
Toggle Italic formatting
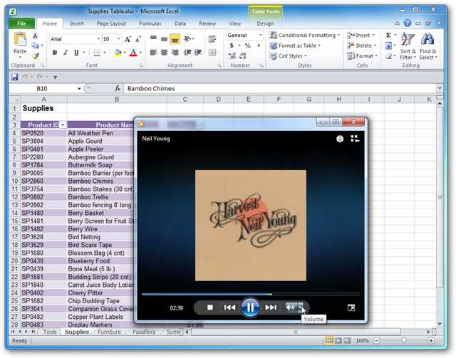(66, 53)
